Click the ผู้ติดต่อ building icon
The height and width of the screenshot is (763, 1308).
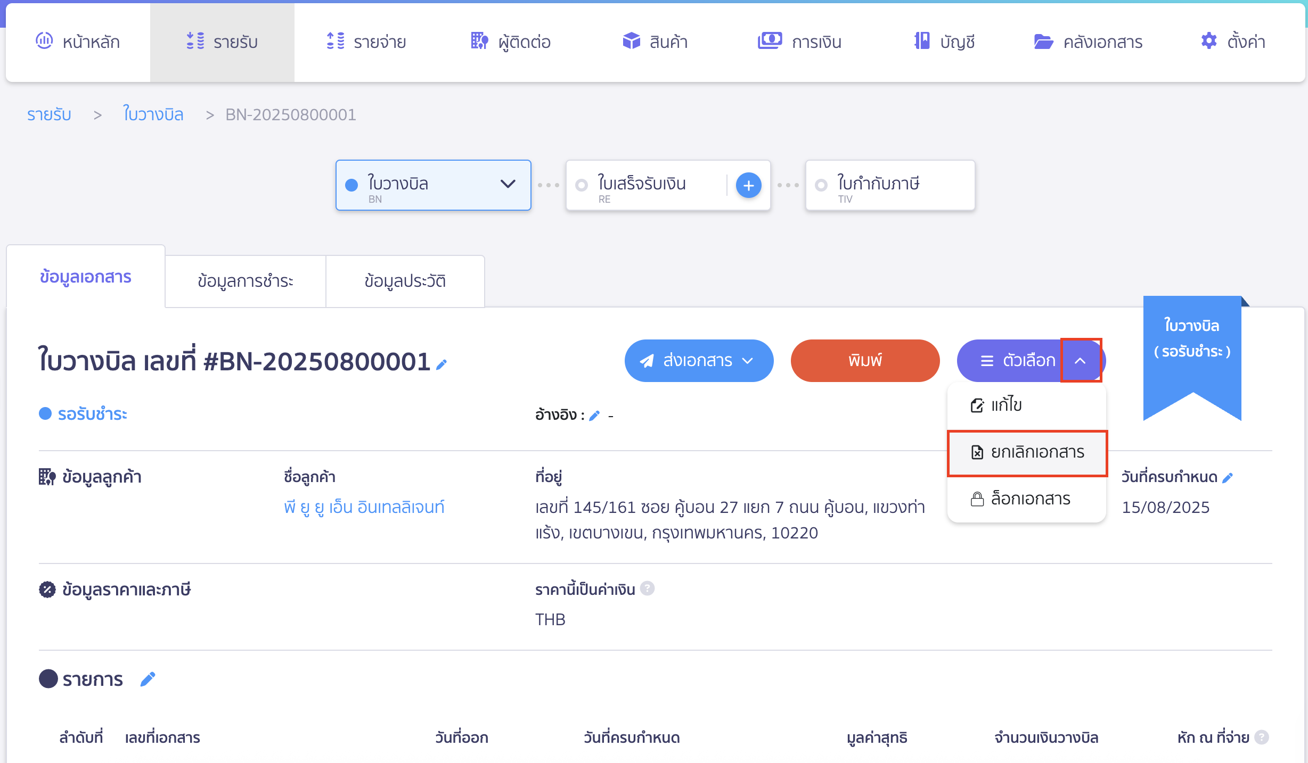pos(479,40)
